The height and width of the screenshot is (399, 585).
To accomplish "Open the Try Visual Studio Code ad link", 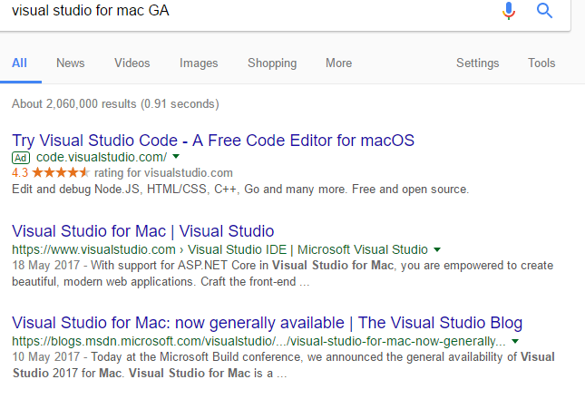I will pos(213,141).
